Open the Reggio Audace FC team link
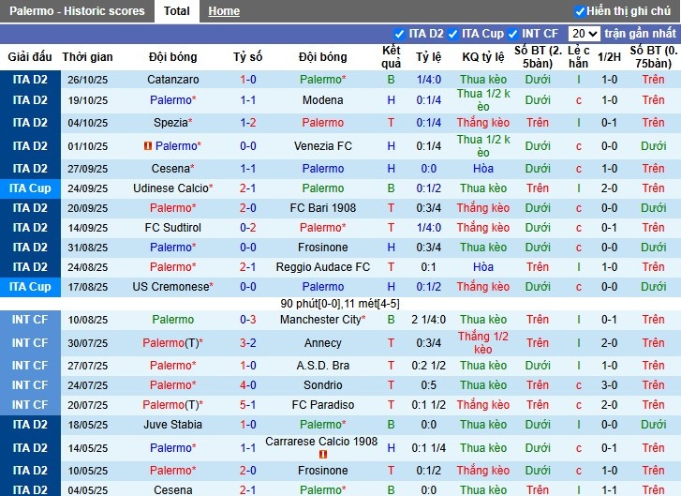Viewport: 681px width, 496px height. 322,267
